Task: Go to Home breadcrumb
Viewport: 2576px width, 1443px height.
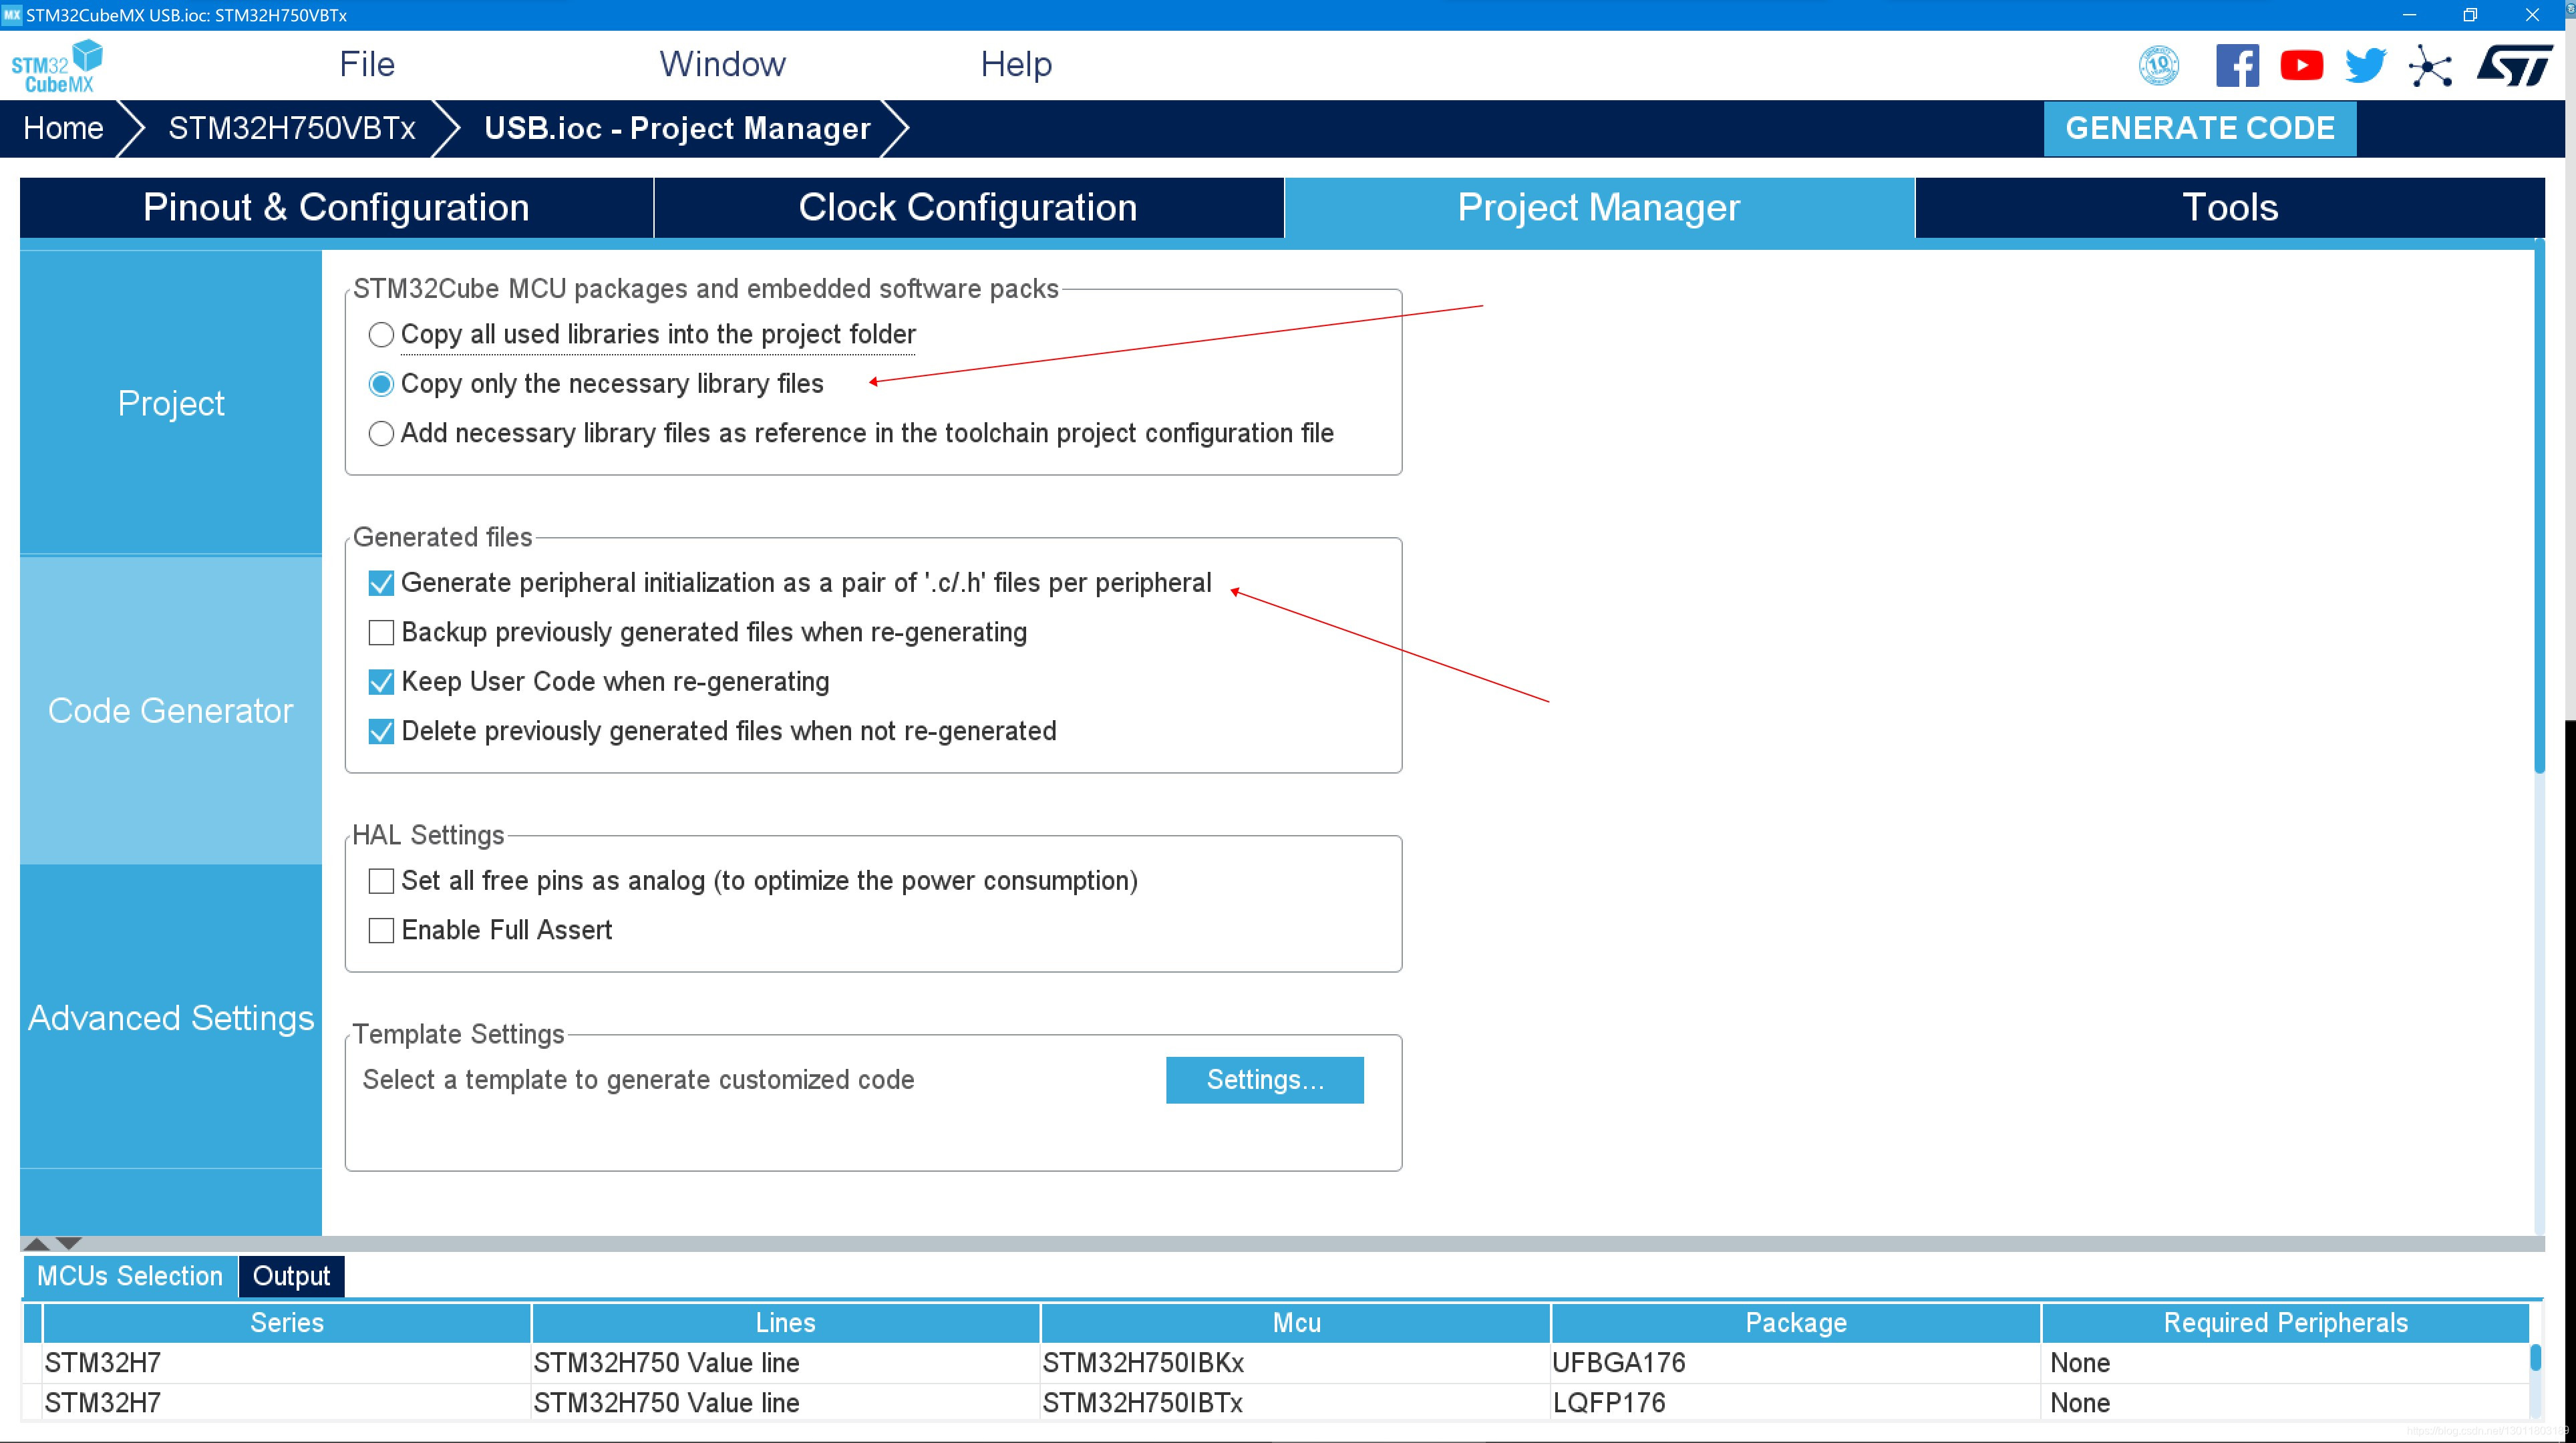Action: pos(63,128)
